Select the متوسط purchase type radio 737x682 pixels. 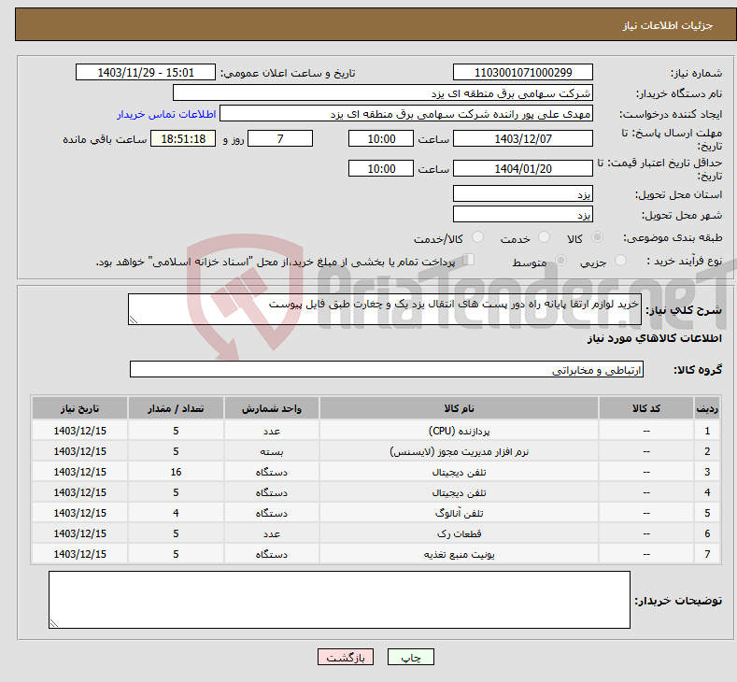click(560, 261)
